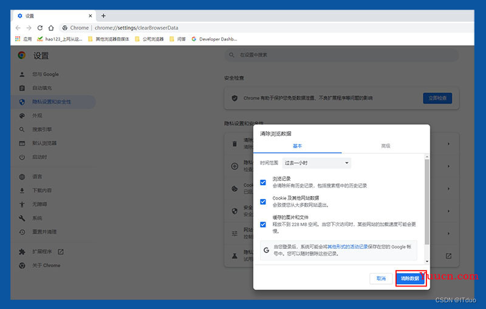Click the 启动时 power icon

(x=22, y=157)
